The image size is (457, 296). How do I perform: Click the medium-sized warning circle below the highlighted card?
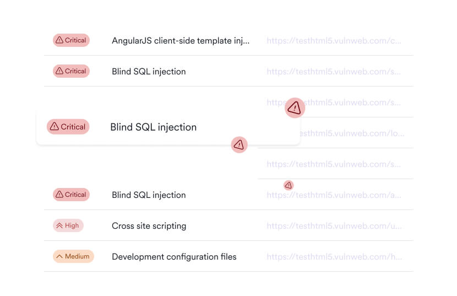tap(239, 144)
